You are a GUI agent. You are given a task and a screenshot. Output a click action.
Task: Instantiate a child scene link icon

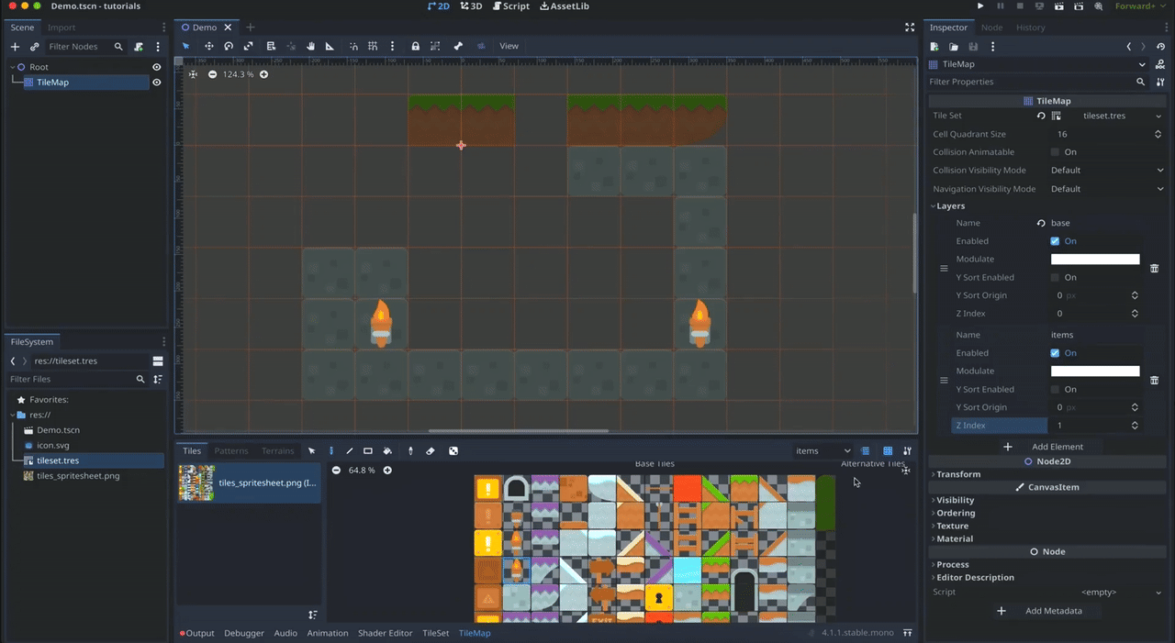35,46
